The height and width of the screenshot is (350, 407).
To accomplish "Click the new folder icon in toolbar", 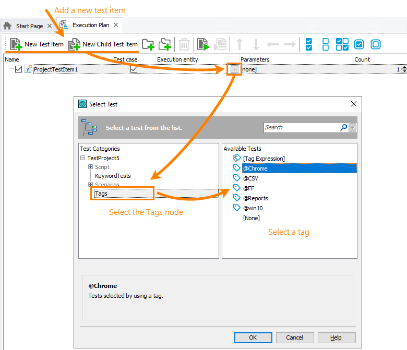I will coord(148,44).
